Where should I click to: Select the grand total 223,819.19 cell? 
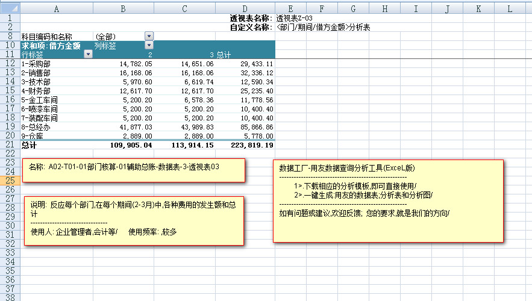click(x=245, y=145)
